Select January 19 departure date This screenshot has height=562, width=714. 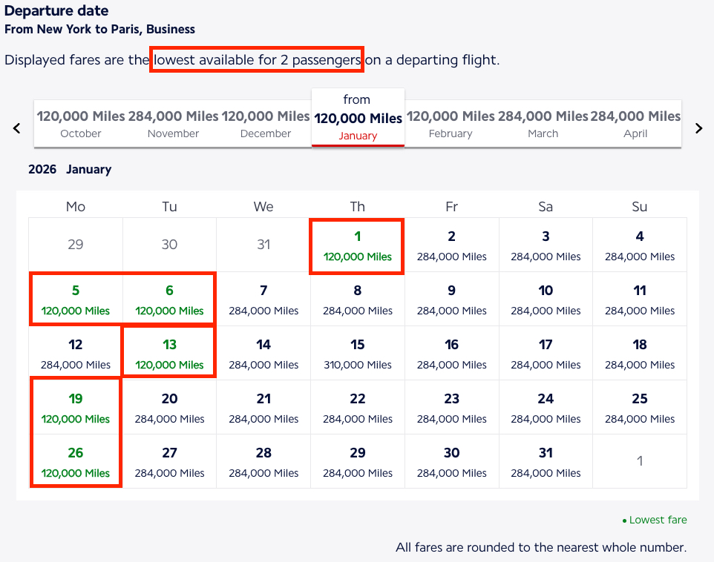coord(75,407)
